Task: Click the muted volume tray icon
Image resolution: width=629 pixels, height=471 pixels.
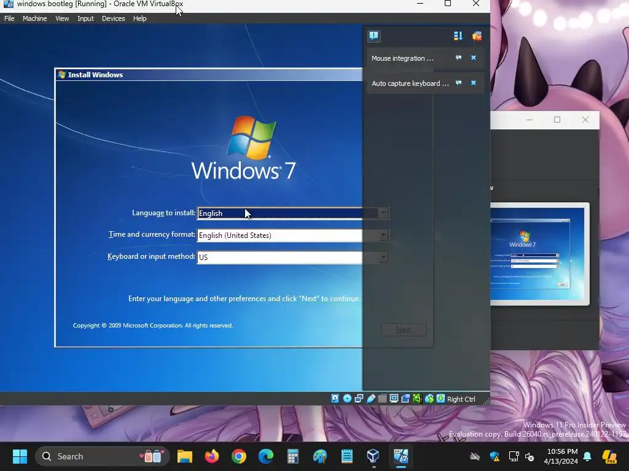Action: [529, 456]
